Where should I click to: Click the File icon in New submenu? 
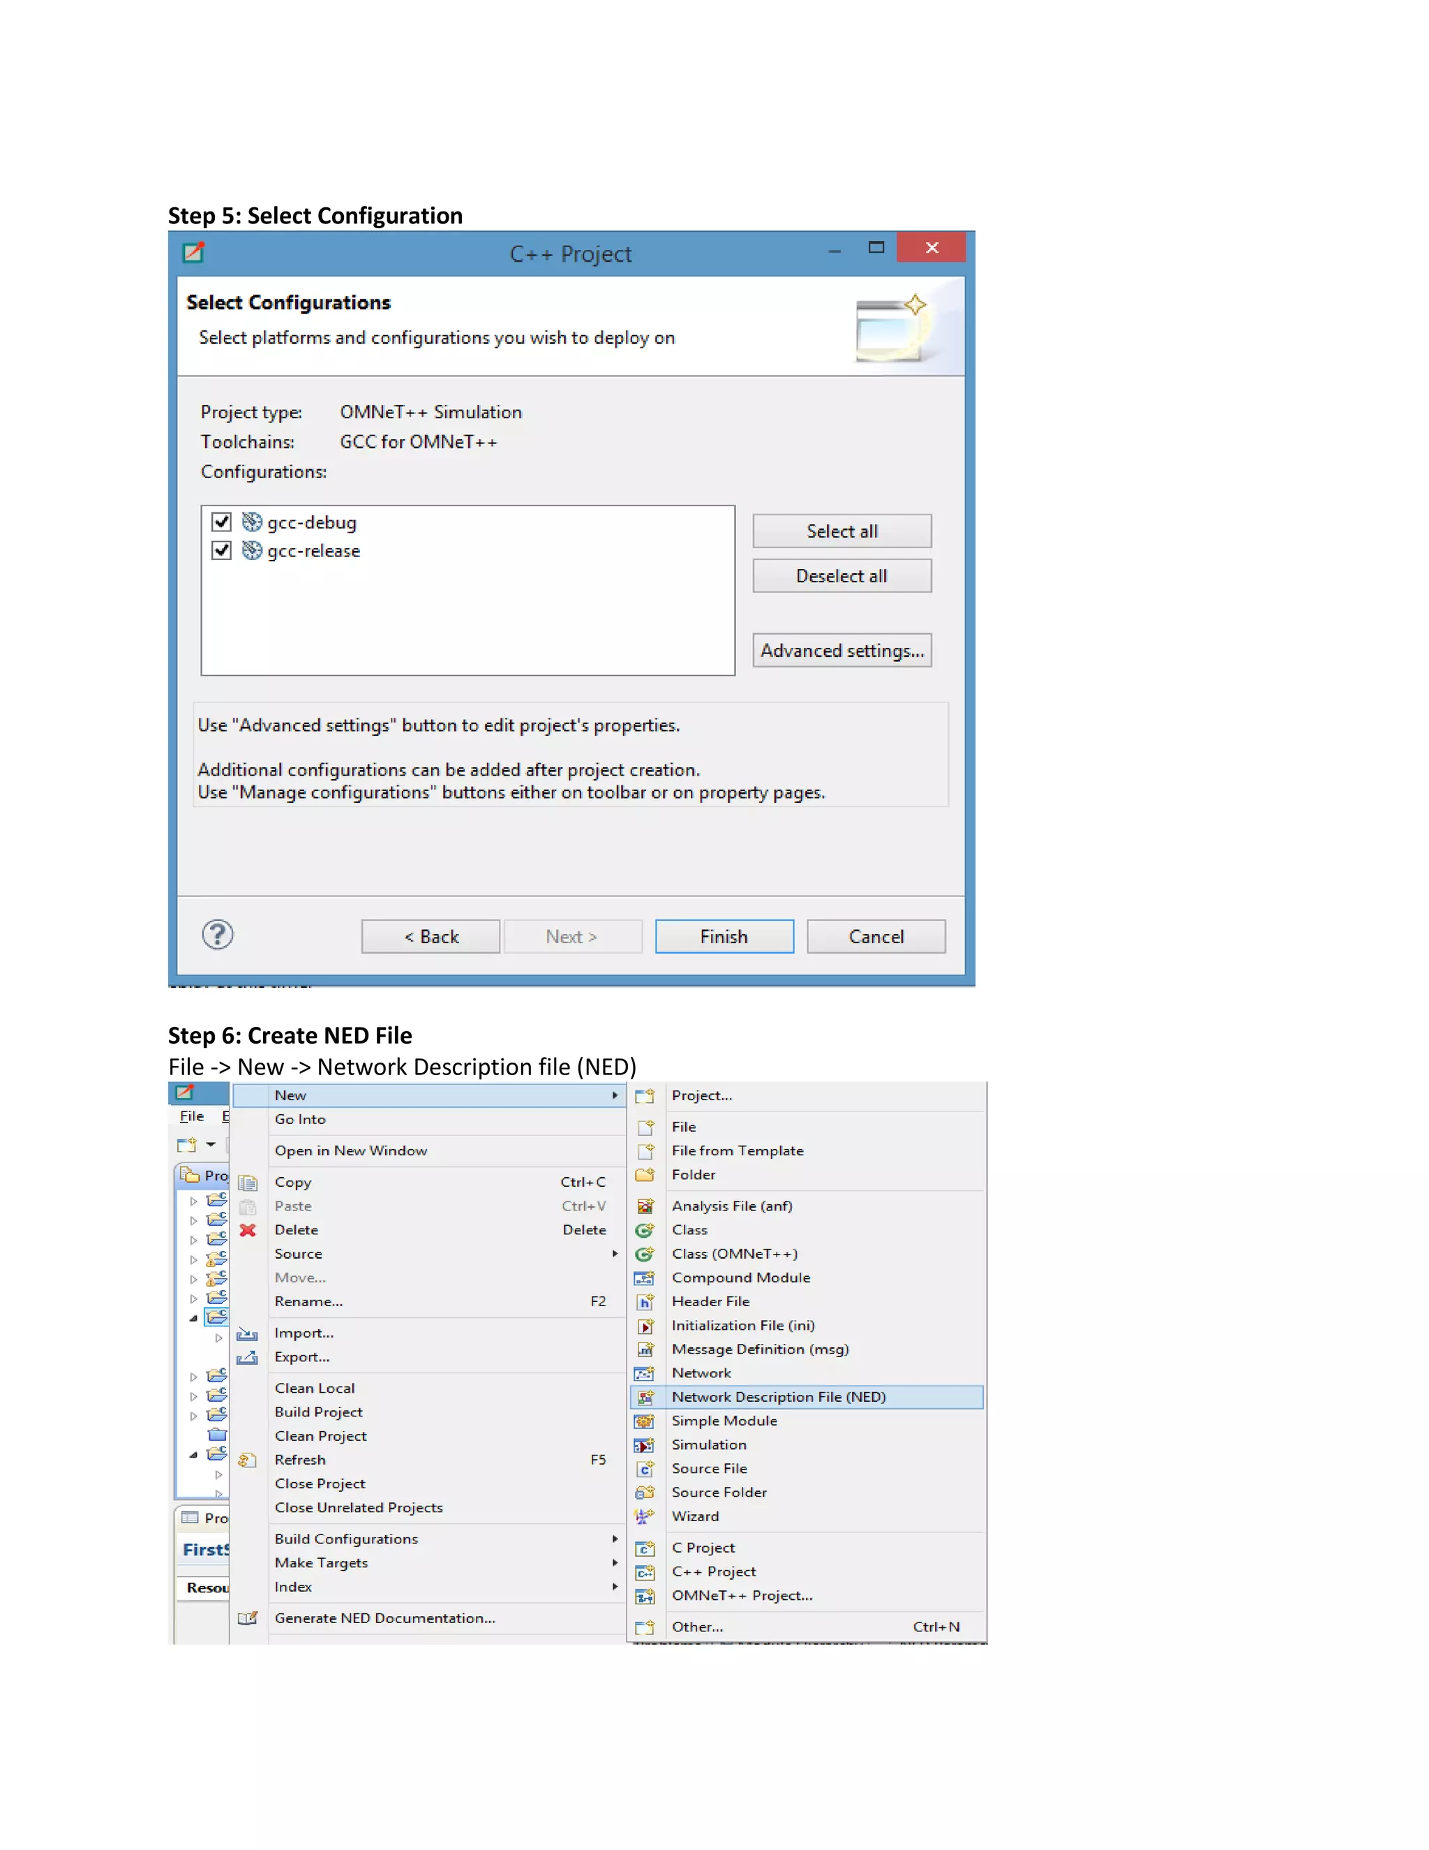point(645,1127)
